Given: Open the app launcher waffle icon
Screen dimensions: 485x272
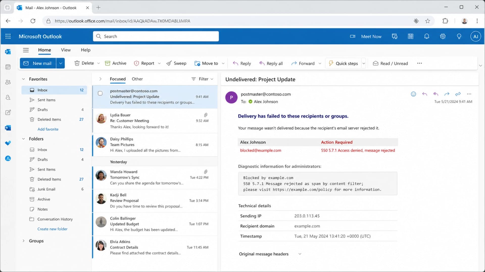Looking at the screenshot, I should click(8, 36).
